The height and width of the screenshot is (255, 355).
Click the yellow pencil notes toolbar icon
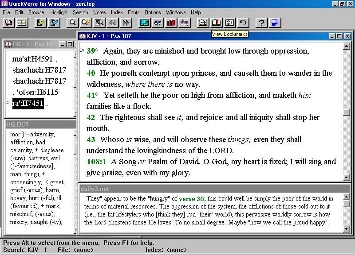pos(41,23)
